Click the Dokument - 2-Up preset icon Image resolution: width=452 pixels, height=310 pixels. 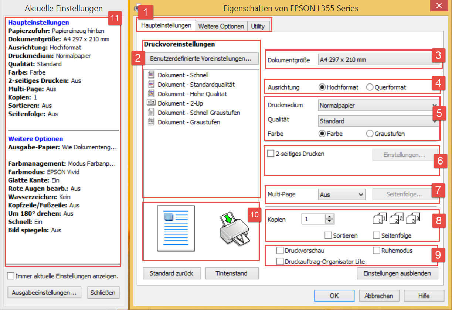(151, 103)
